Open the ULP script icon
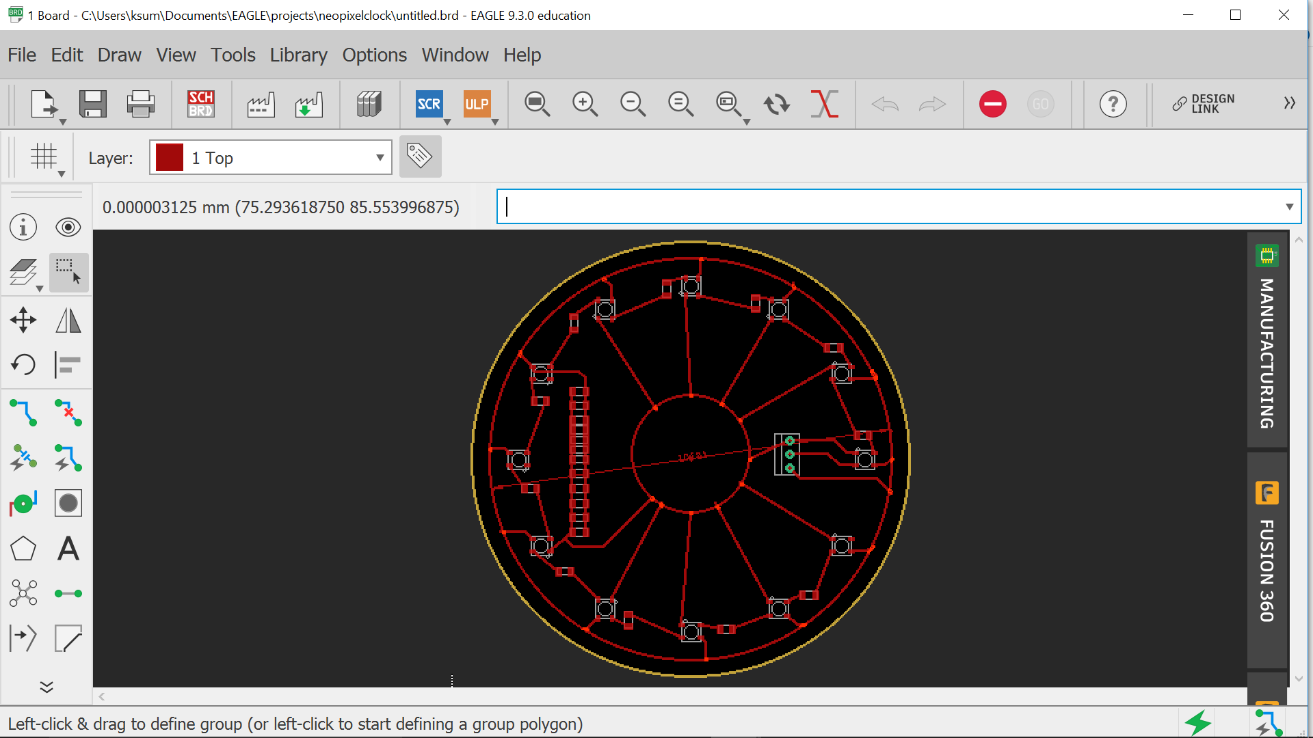The height and width of the screenshot is (738, 1313). 477,104
